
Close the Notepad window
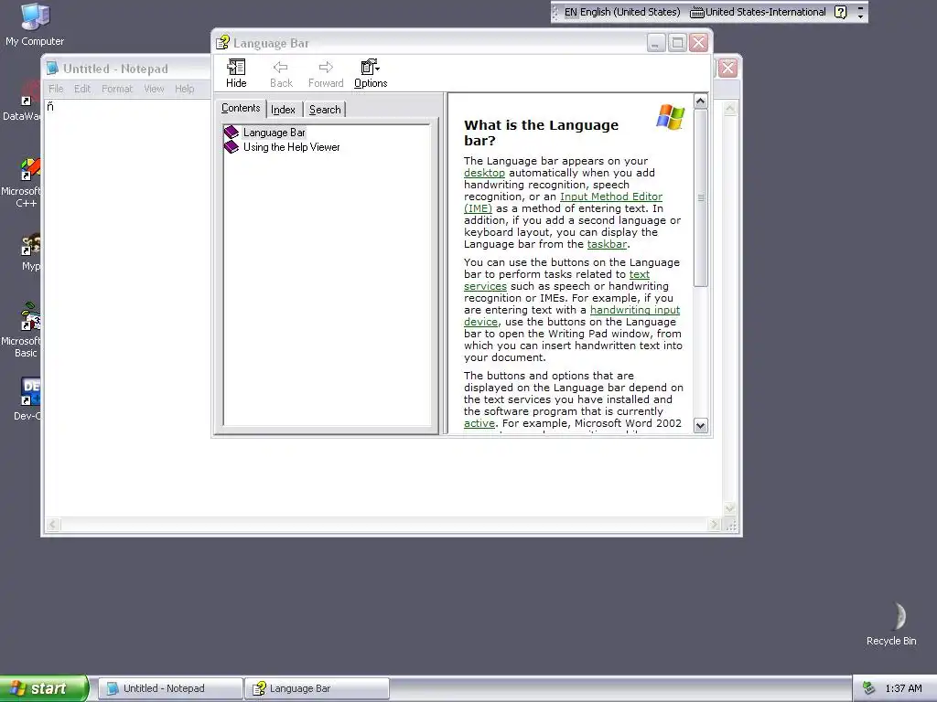tap(727, 68)
